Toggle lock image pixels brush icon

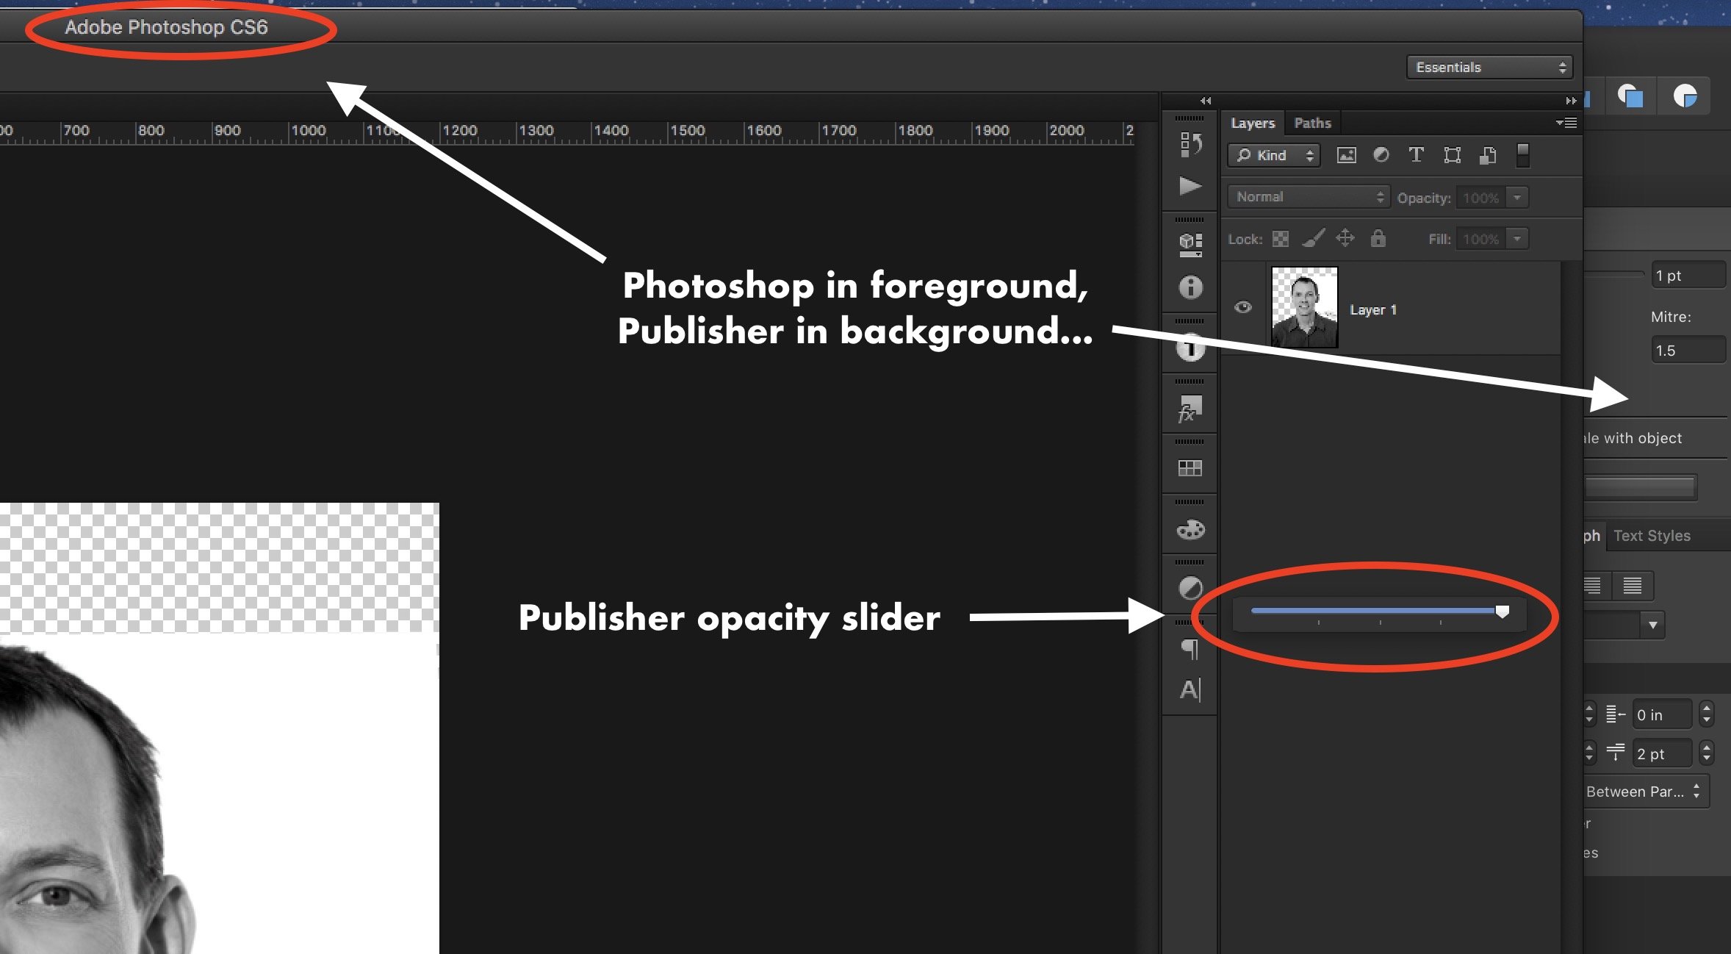tap(1313, 238)
